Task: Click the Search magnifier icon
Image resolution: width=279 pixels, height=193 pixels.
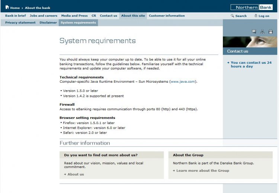Action: pyautogui.click(x=232, y=16)
